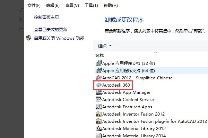Select Apple 应用程序支持 (64 位) entry
The width and height of the screenshot is (208, 138).
point(129,71)
